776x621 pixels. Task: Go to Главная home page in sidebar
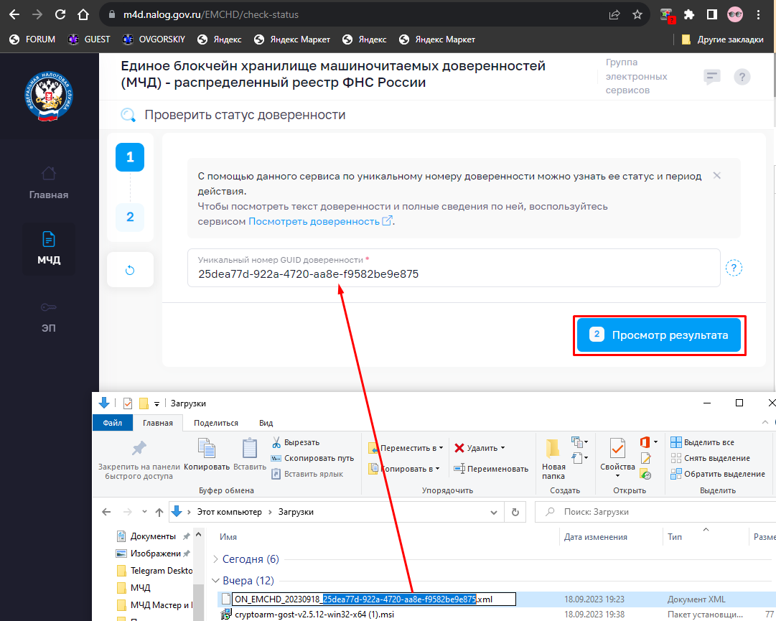tap(49, 183)
